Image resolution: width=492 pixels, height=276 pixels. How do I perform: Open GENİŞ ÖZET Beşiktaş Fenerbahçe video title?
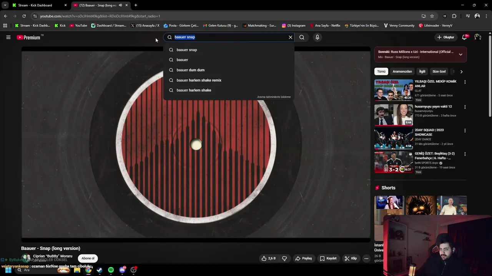(x=435, y=156)
